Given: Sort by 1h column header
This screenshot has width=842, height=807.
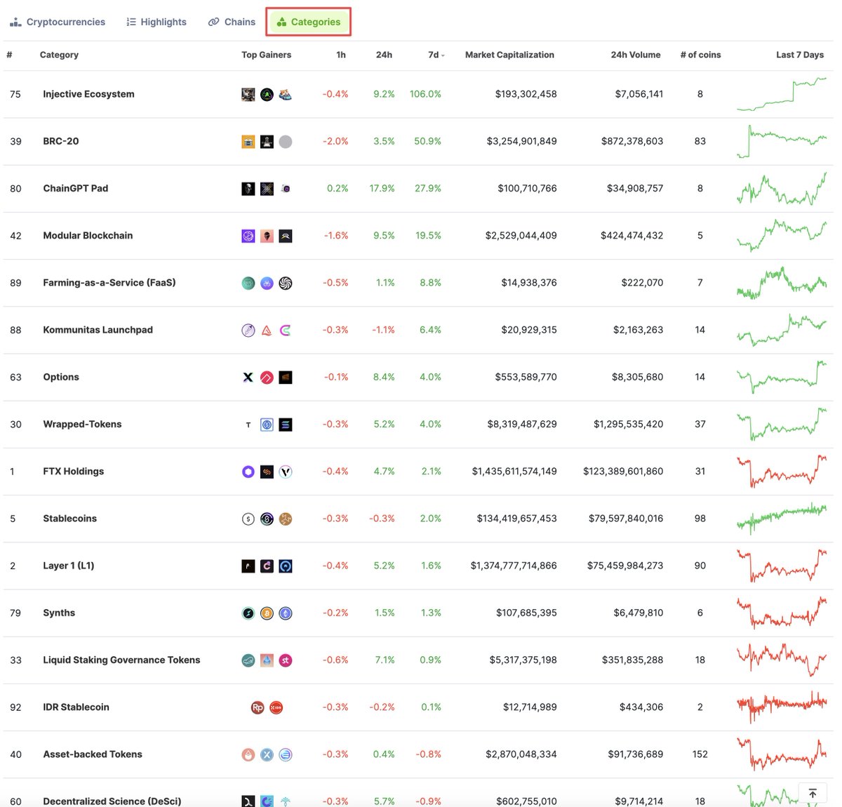Looking at the screenshot, I should (x=341, y=55).
